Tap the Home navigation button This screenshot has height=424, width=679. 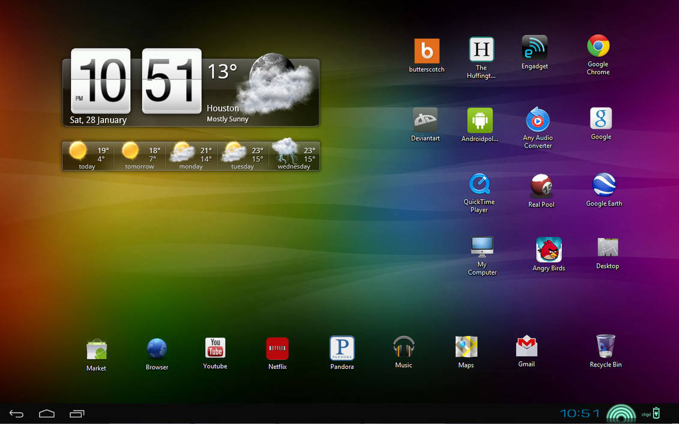47,413
